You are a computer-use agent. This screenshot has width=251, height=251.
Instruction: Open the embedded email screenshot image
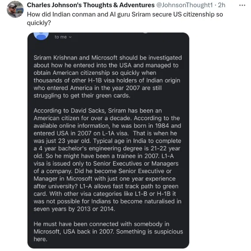(x=108, y=141)
